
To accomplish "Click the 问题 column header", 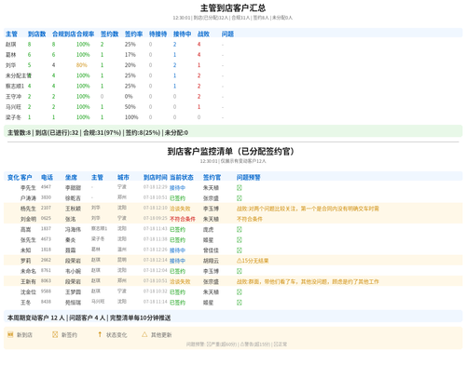I will (x=227, y=34).
